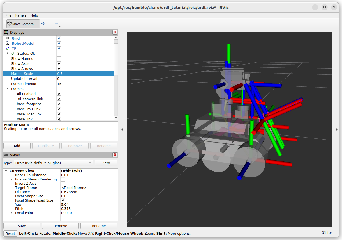Click the minus remove-tool icon in toolbar

tap(57, 24)
